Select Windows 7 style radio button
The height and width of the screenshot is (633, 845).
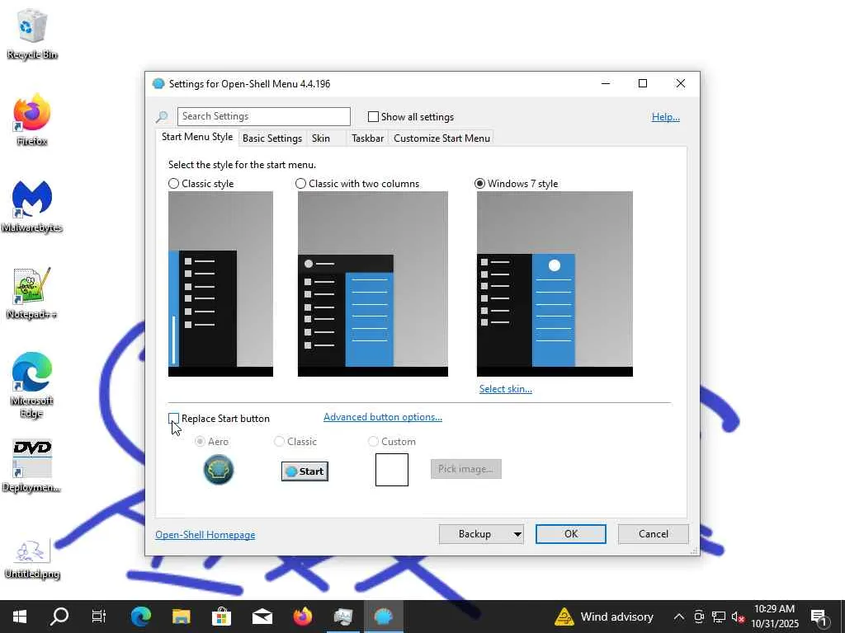point(479,184)
